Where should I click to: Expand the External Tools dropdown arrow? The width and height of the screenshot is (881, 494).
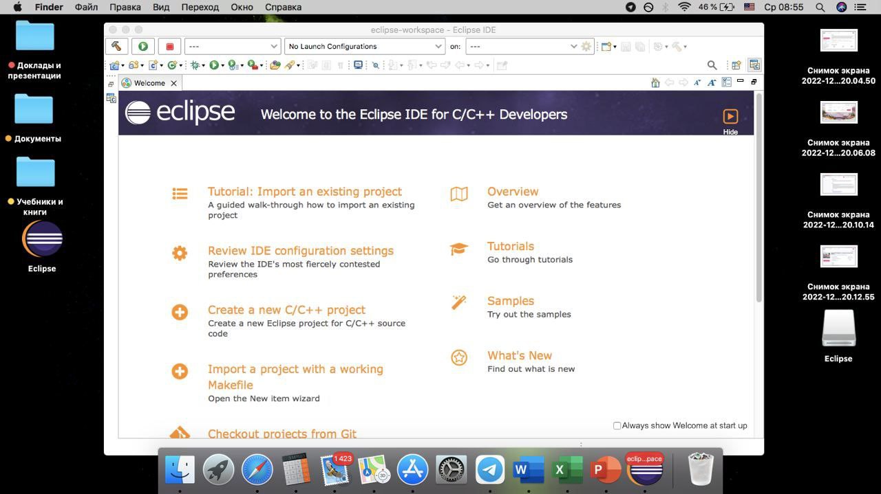(262, 66)
